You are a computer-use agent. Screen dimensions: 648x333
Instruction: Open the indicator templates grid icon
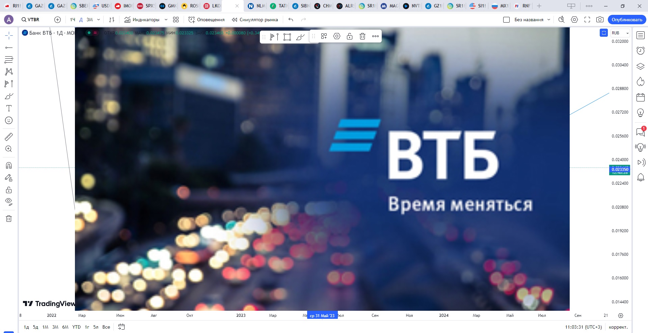[176, 20]
